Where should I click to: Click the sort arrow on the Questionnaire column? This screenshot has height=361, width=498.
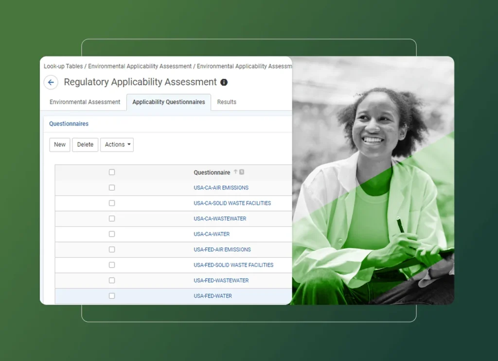(x=236, y=172)
